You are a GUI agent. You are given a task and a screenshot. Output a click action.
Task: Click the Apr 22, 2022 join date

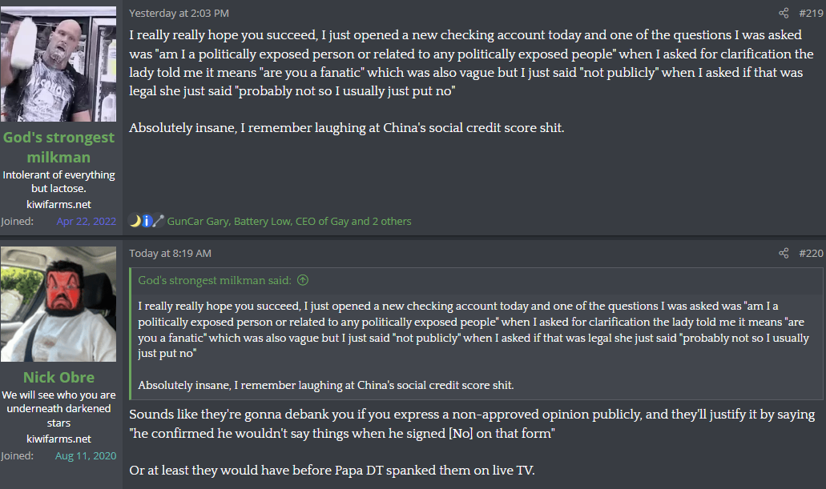click(x=86, y=221)
